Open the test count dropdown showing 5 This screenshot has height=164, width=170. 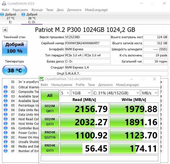pyautogui.click(x=65, y=93)
